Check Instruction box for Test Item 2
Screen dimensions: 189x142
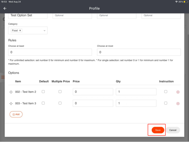166,92
